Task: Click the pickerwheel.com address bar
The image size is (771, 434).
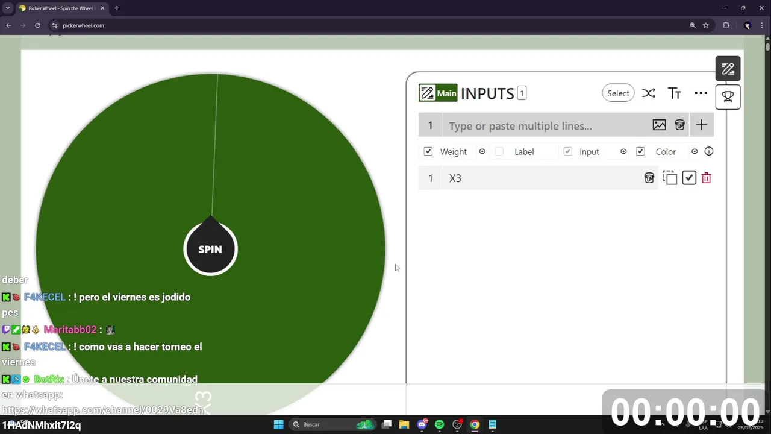Action: pyautogui.click(x=367, y=25)
